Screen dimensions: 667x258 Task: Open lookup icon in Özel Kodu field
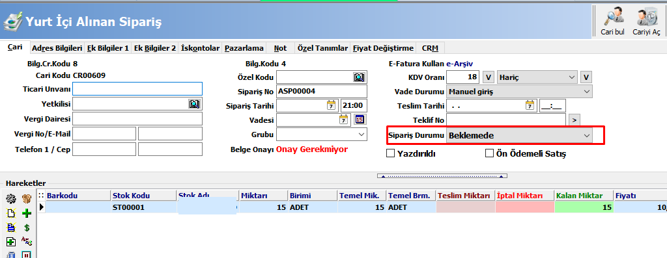[359, 77]
